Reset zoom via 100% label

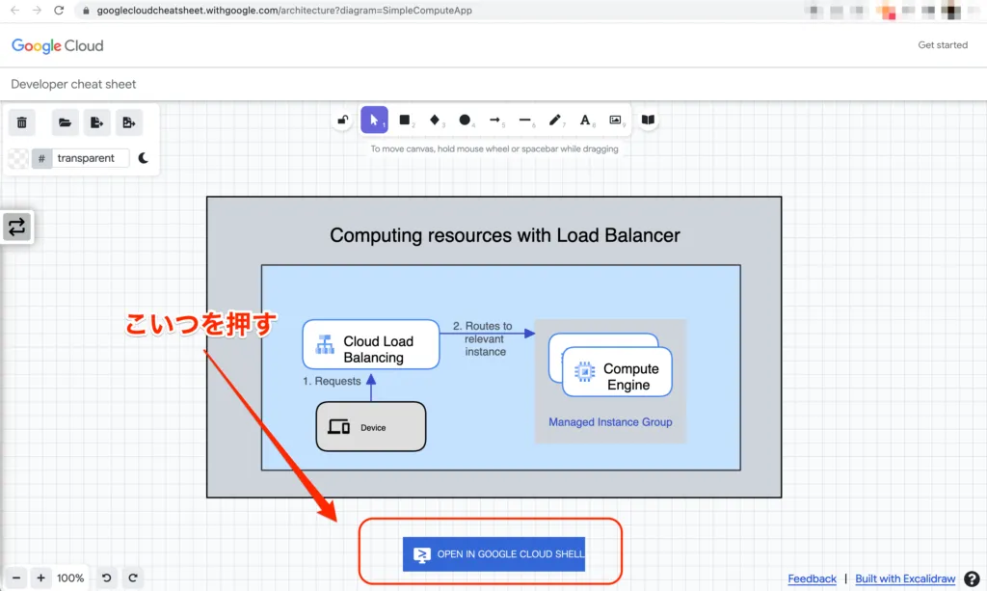tap(70, 578)
